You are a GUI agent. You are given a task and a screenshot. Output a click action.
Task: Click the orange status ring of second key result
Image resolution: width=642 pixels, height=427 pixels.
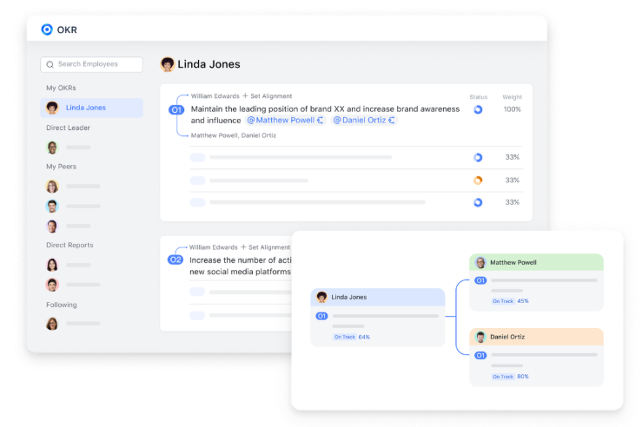[x=478, y=181]
